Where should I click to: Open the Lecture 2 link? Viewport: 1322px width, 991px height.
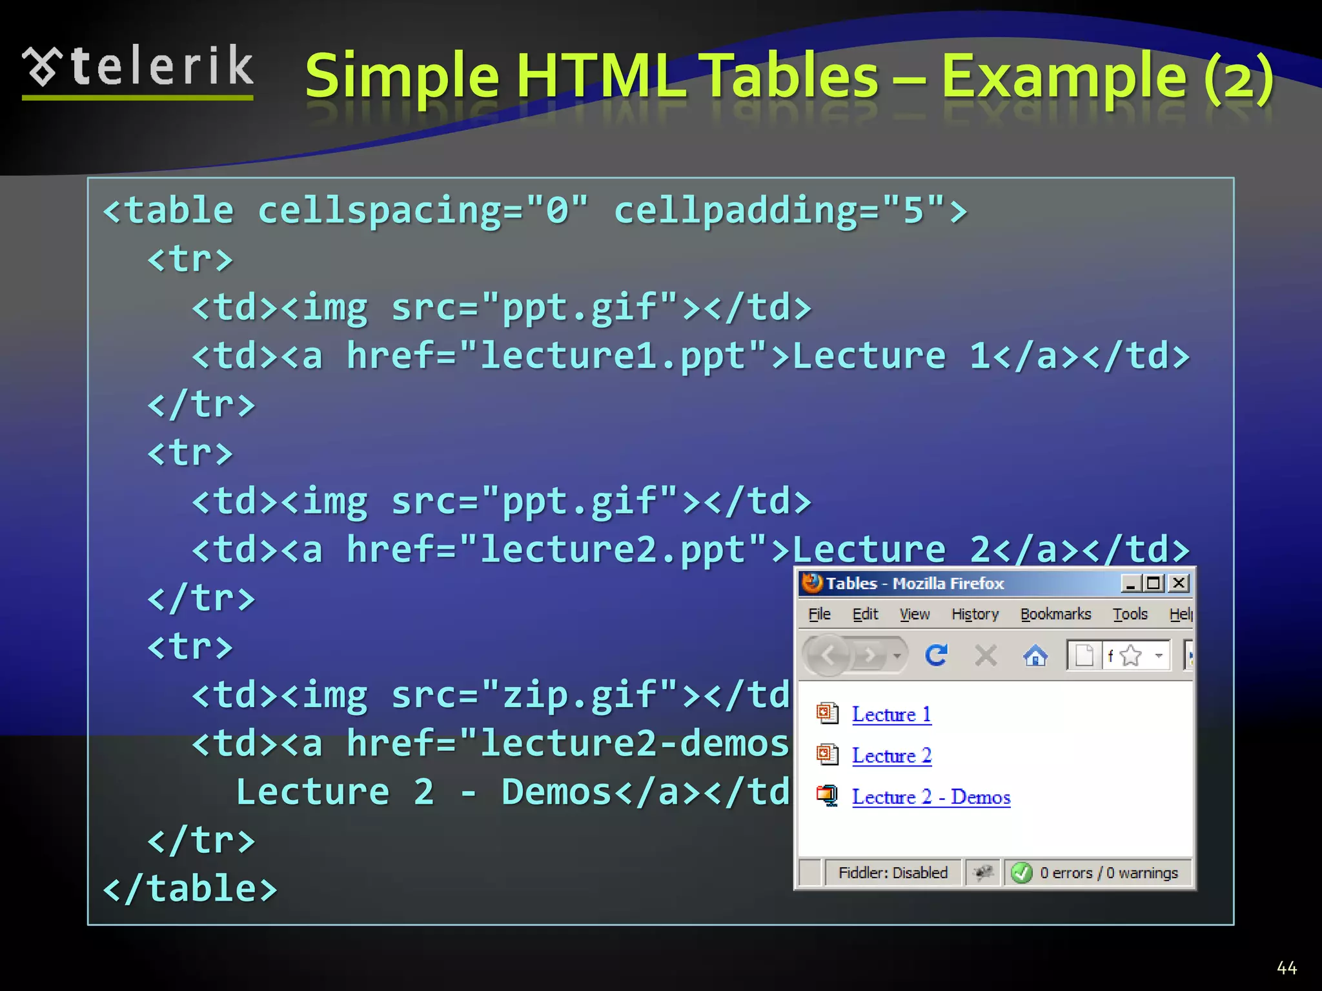click(x=891, y=756)
